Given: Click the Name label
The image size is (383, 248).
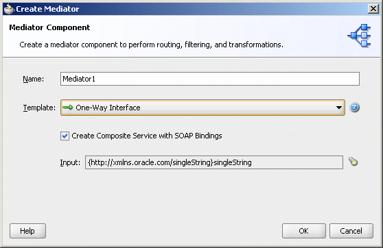Looking at the screenshot, I should tap(34, 79).
